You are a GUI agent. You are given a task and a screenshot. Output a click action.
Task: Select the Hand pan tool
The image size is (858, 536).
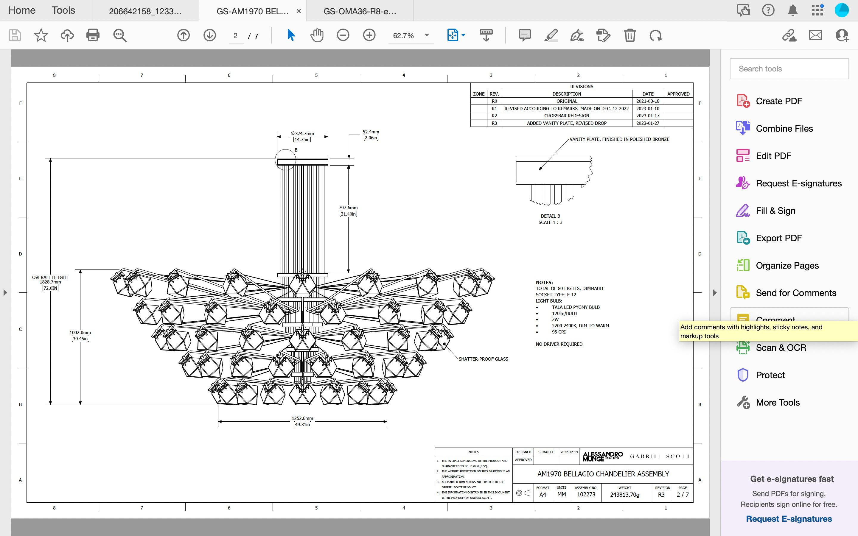[317, 35]
